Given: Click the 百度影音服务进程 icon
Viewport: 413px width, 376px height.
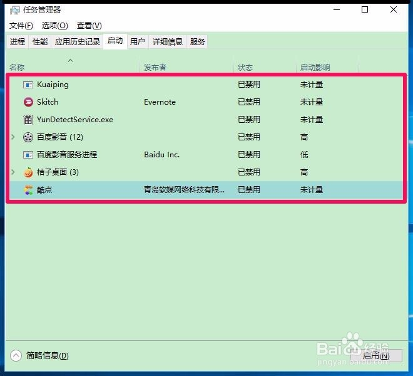Looking at the screenshot, I should 28,155.
